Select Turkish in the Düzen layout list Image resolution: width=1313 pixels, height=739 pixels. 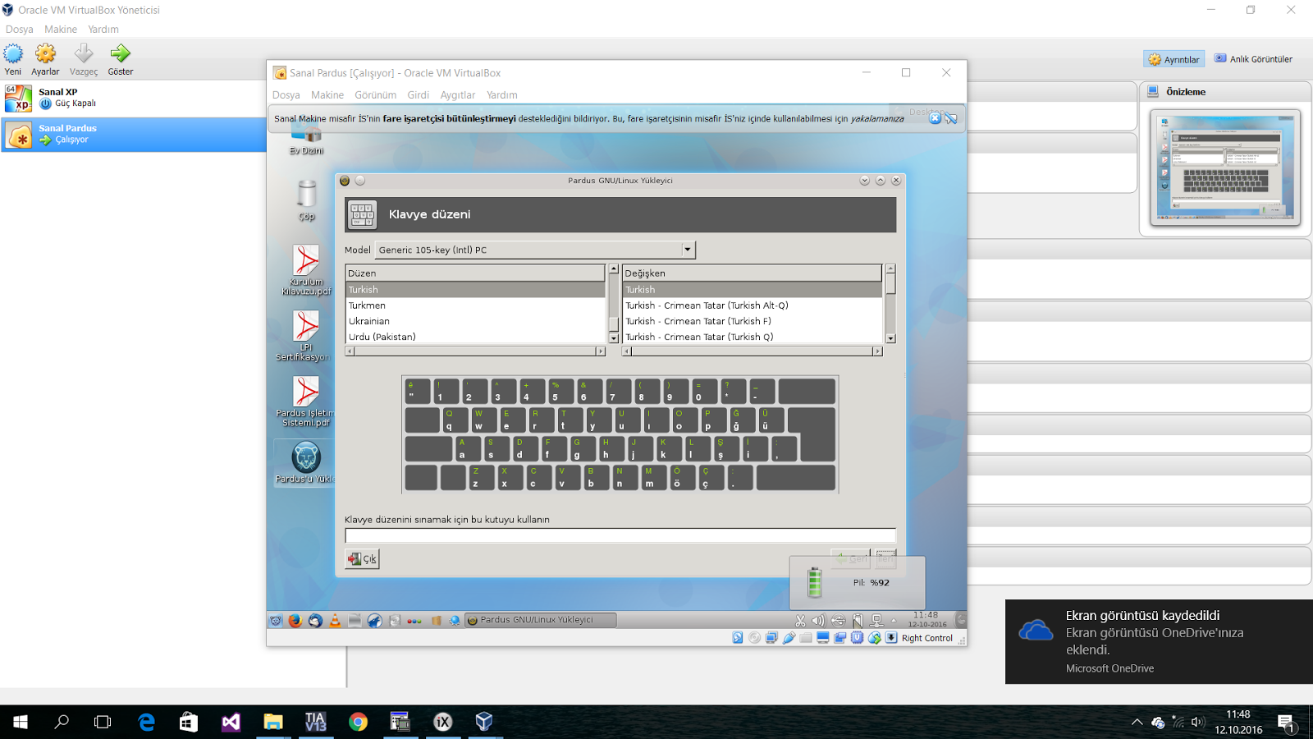coord(475,290)
